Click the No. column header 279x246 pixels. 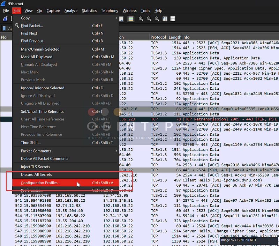click(6, 37)
